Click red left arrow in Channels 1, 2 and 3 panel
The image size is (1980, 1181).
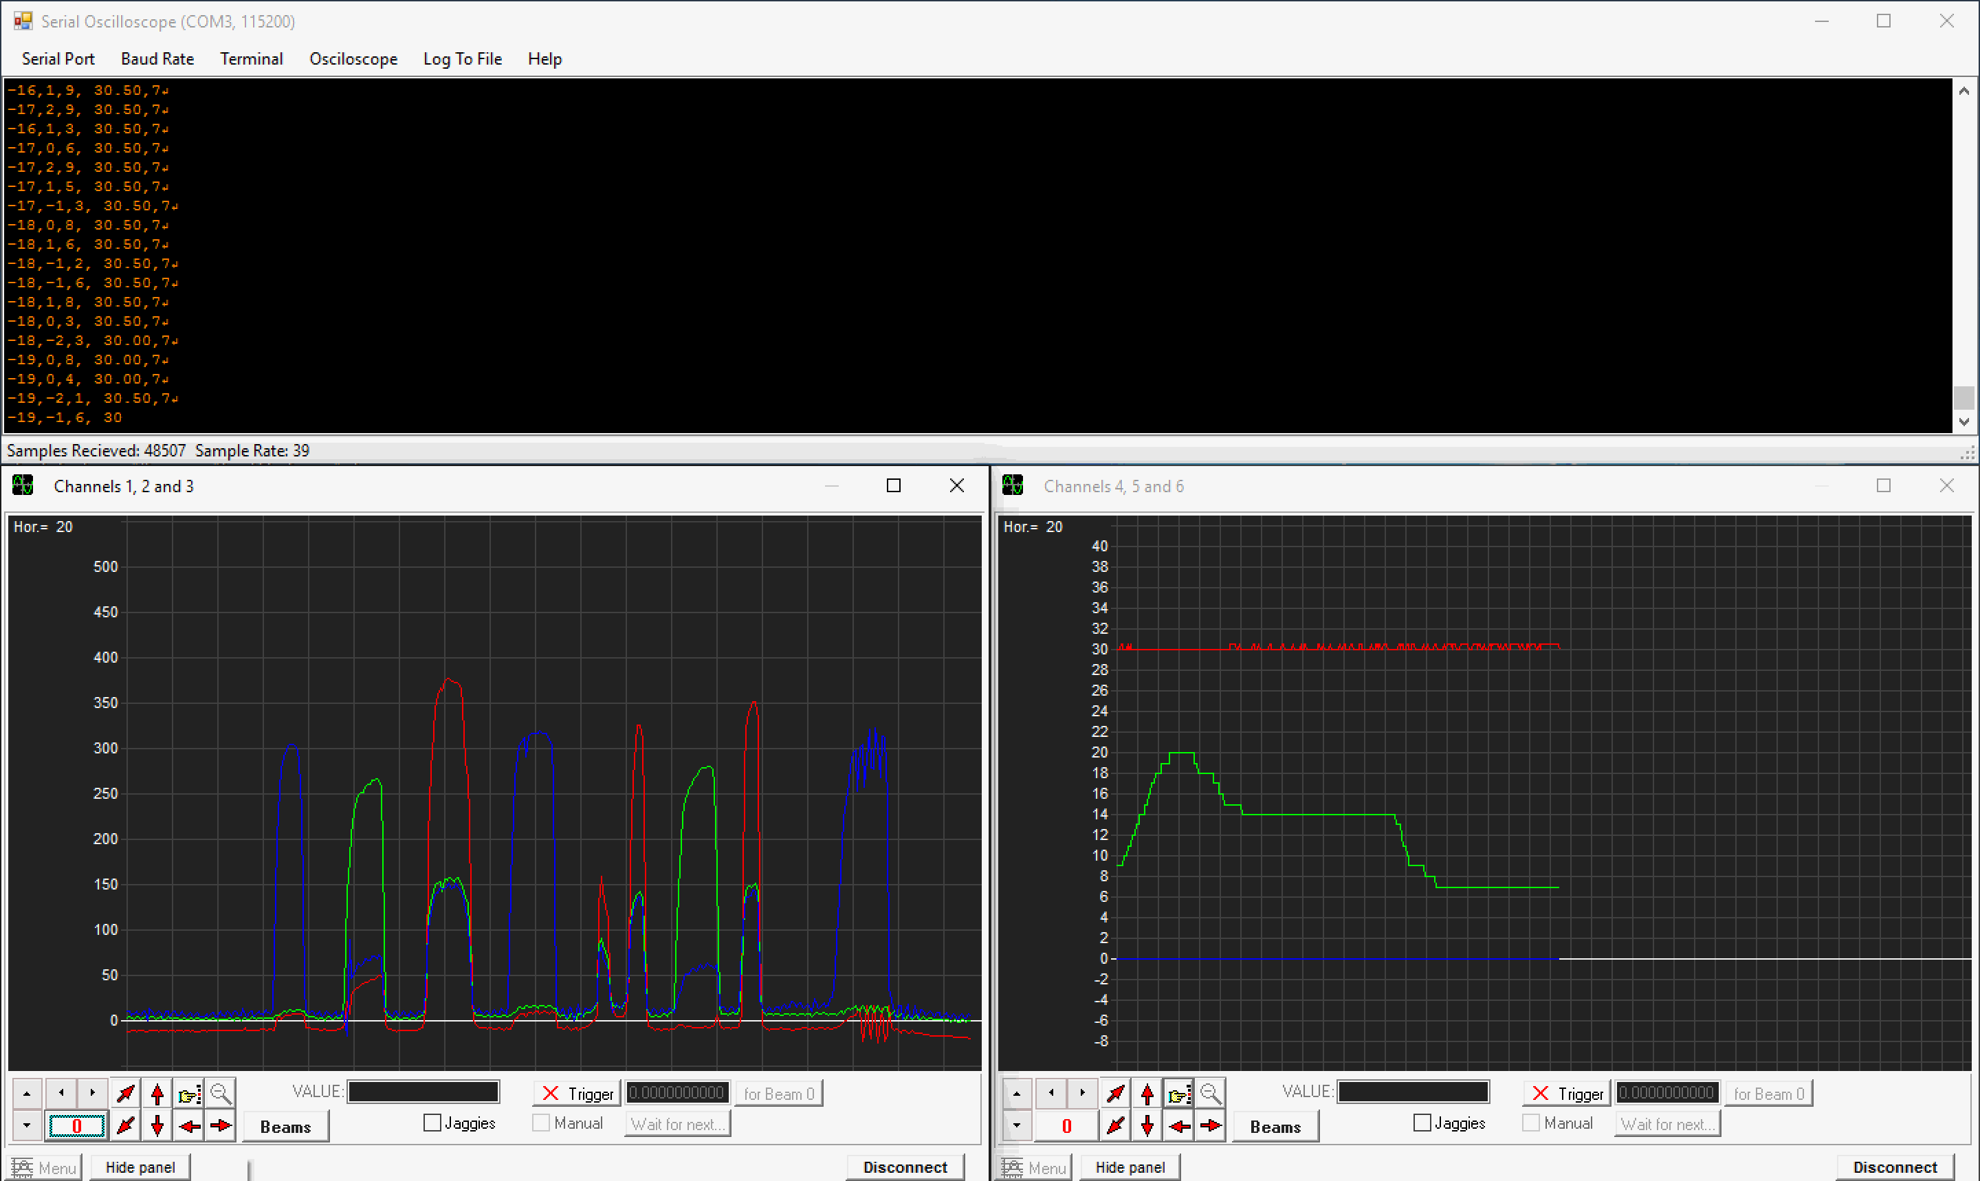click(188, 1126)
